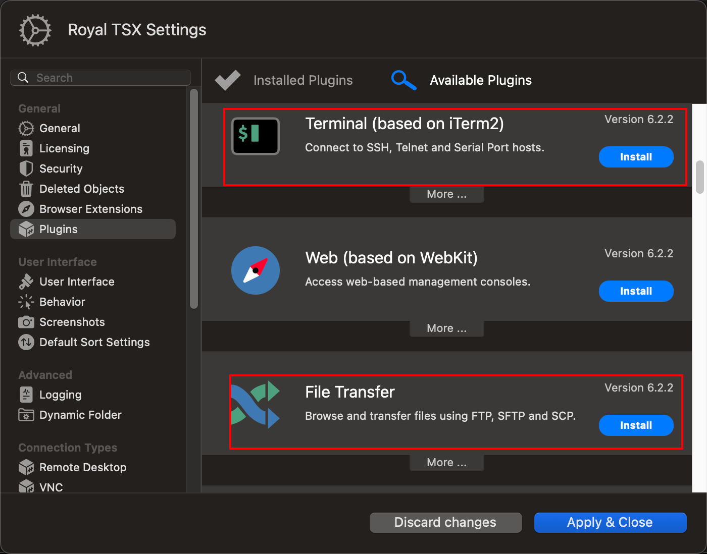Screen dimensions: 707x554
Task: Click inside the Search field
Action: click(100, 77)
